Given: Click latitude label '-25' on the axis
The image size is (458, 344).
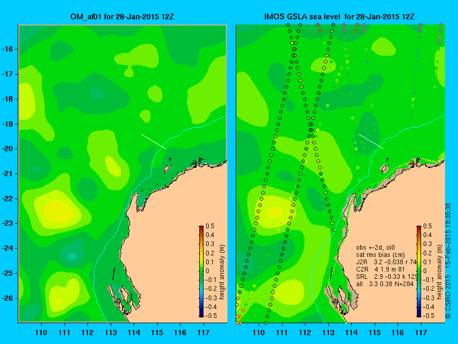Looking at the screenshot, I should 7,273.
